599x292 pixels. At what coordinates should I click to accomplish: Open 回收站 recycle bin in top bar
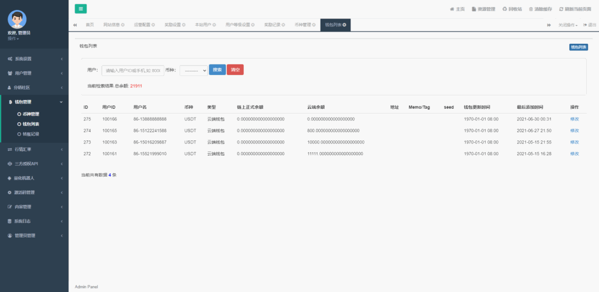[x=512, y=9]
